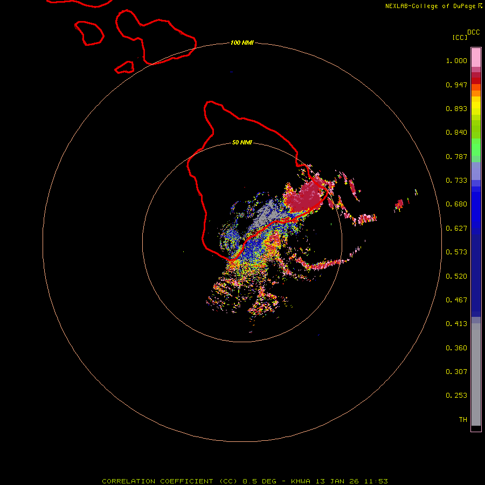The image size is (485, 485).
Task: Click the TH threshold label
Action: [x=463, y=420]
